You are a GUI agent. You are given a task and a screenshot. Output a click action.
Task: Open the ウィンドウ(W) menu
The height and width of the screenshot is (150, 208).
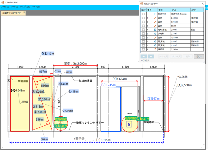pyautogui.click(x=25, y=7)
